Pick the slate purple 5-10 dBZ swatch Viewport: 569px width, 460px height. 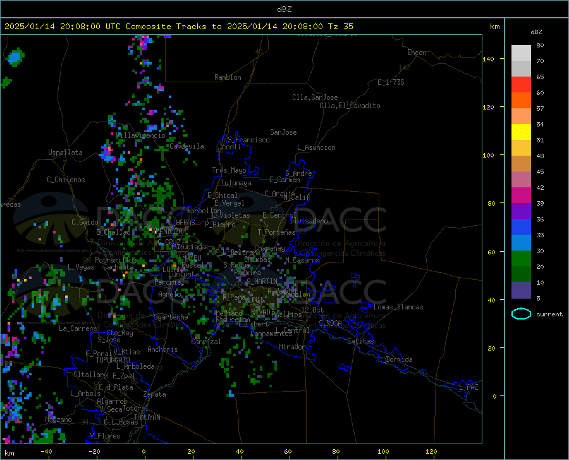click(521, 290)
